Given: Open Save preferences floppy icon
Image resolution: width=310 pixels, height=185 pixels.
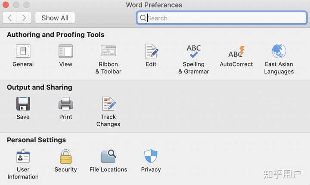Looking at the screenshot, I should click(23, 104).
